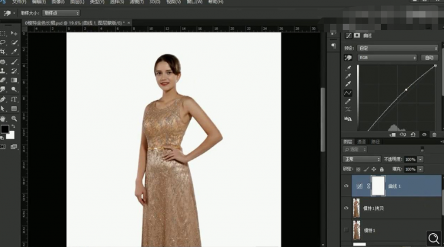Show the 模特 1 layer
Screen dimensions: 444x247
click(346, 230)
